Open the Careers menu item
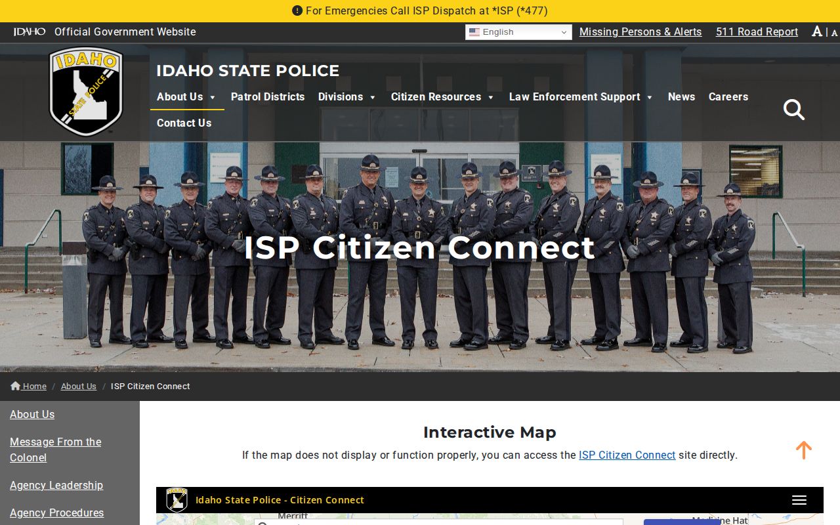The image size is (840, 525). 728,96
